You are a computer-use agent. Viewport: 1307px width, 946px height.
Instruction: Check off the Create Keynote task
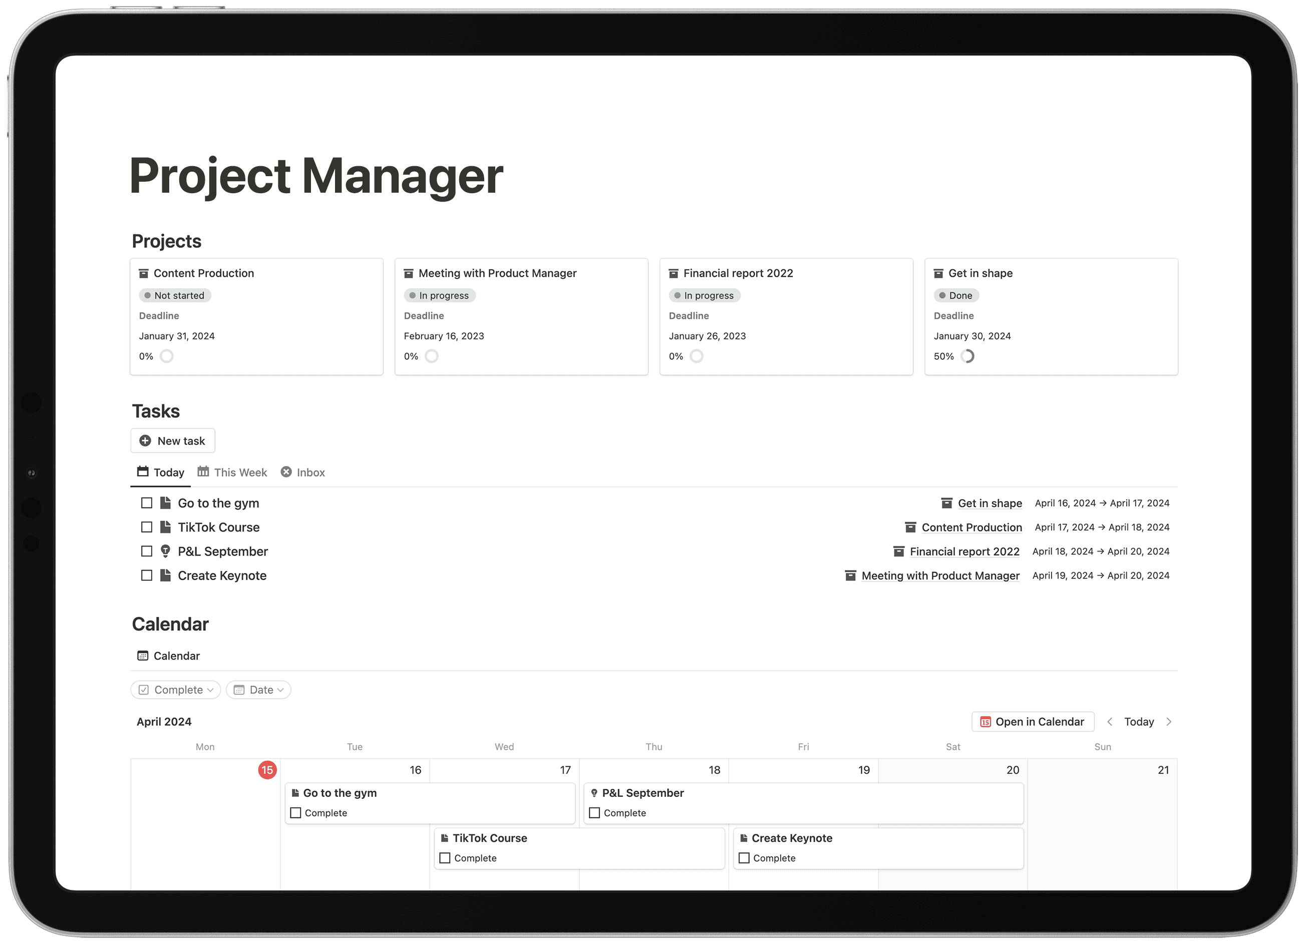pyautogui.click(x=146, y=576)
